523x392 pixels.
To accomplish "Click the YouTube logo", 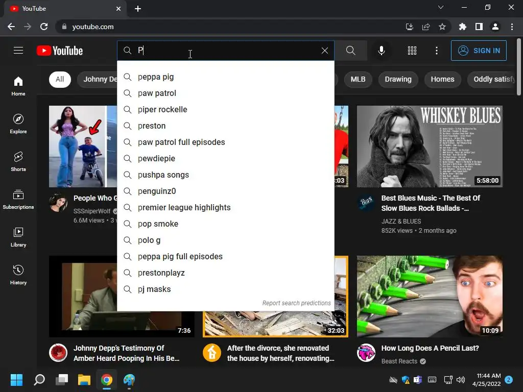I will pos(60,51).
